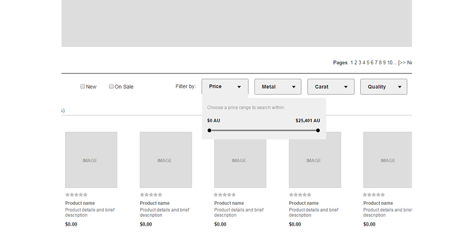Click the middle of the price range track
This screenshot has width=474, height=232.
263,130
